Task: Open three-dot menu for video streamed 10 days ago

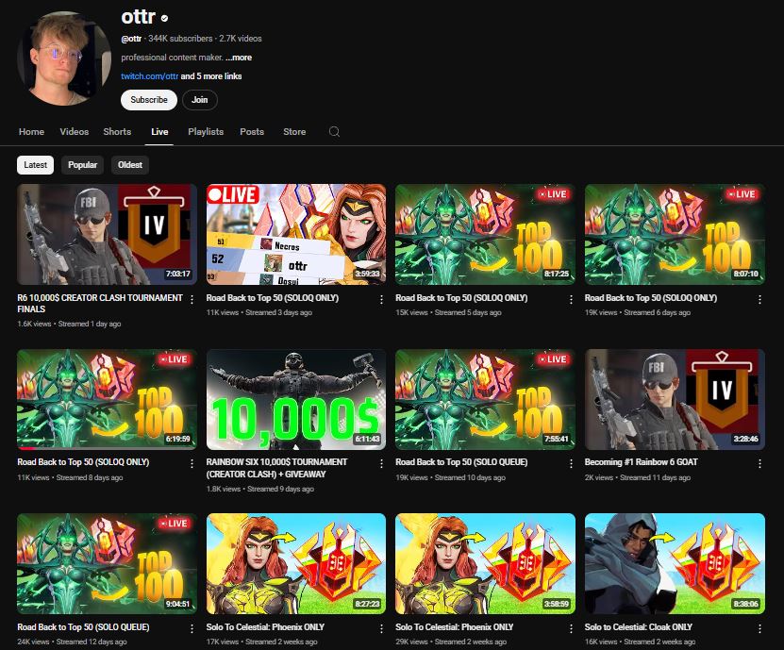Action: click(x=571, y=463)
